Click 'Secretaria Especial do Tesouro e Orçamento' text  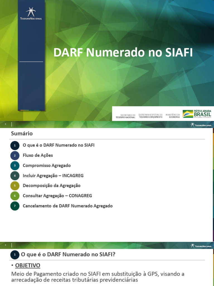coord(150,116)
